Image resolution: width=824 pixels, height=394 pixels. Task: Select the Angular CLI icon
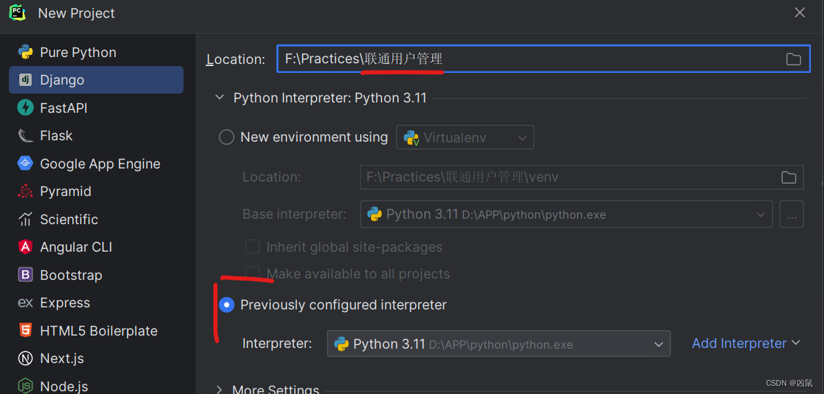click(25, 247)
